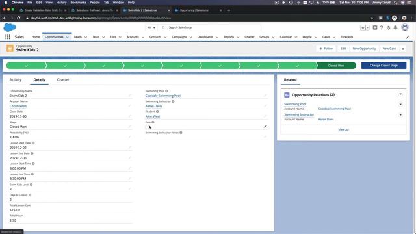Open the Opportunity Relations list actions dropdown
Image resolution: width=416 pixels, height=234 pixels.
point(400,94)
